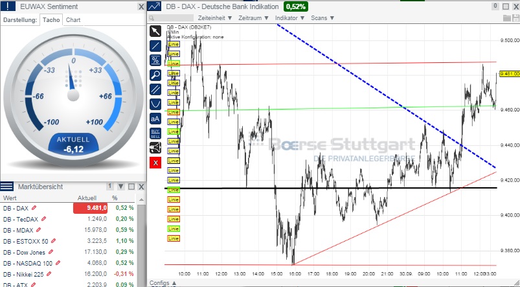This screenshot has height=287, width=520.
Task: Switch to the Chart tab
Action: click(x=73, y=20)
